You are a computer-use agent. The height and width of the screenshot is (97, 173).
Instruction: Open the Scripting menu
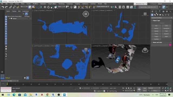[x=77, y=4]
